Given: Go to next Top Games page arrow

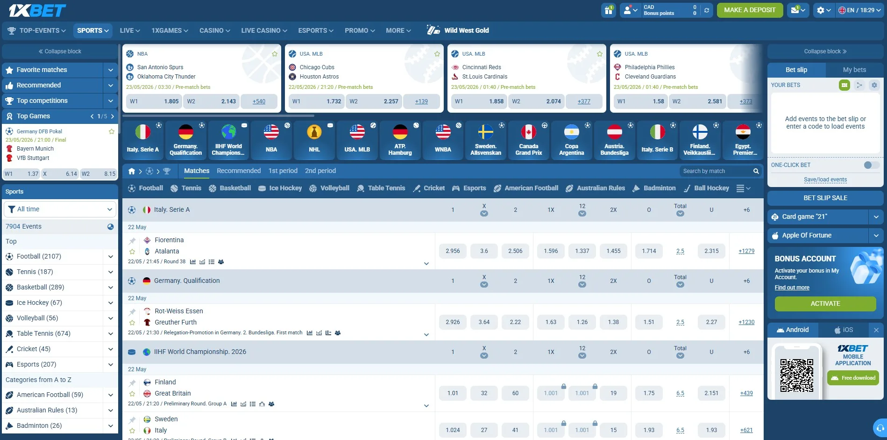Looking at the screenshot, I should click(x=112, y=116).
